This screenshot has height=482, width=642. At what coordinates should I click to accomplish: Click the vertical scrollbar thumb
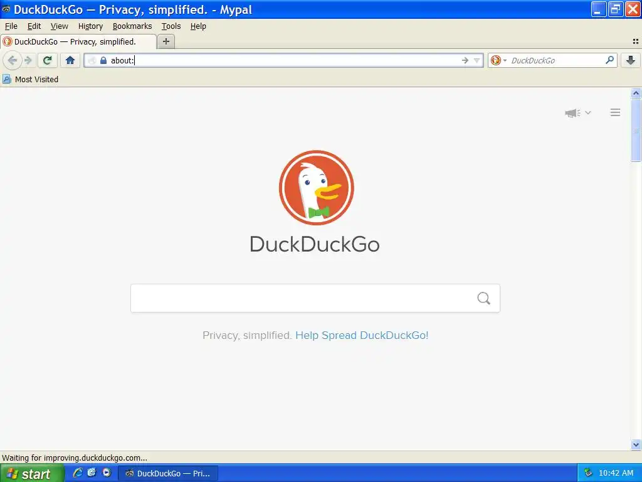tap(636, 131)
